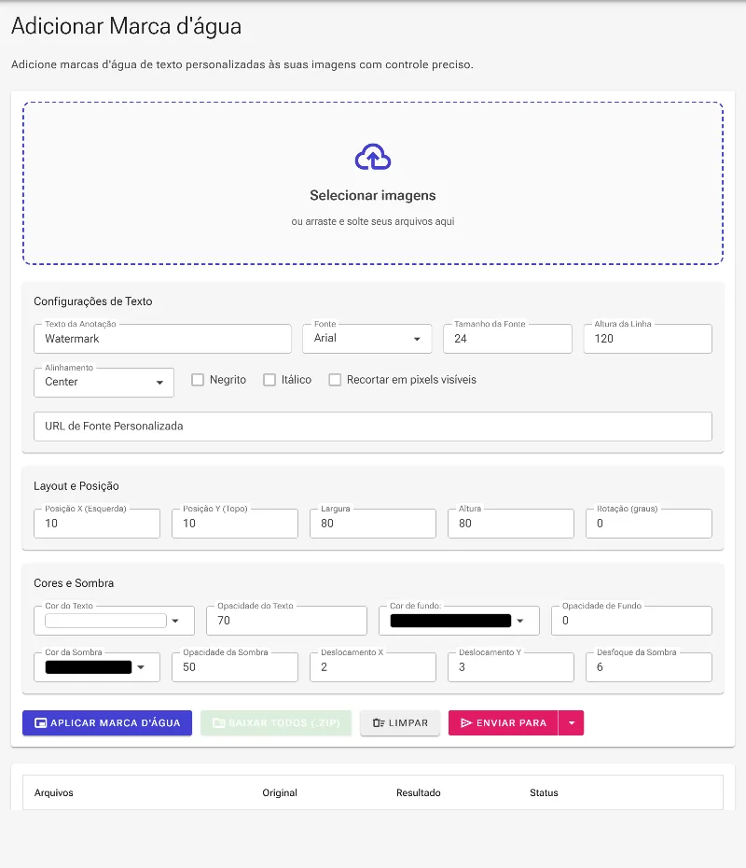
Task: Click the broom icon in Limpar button
Action: pos(379,723)
